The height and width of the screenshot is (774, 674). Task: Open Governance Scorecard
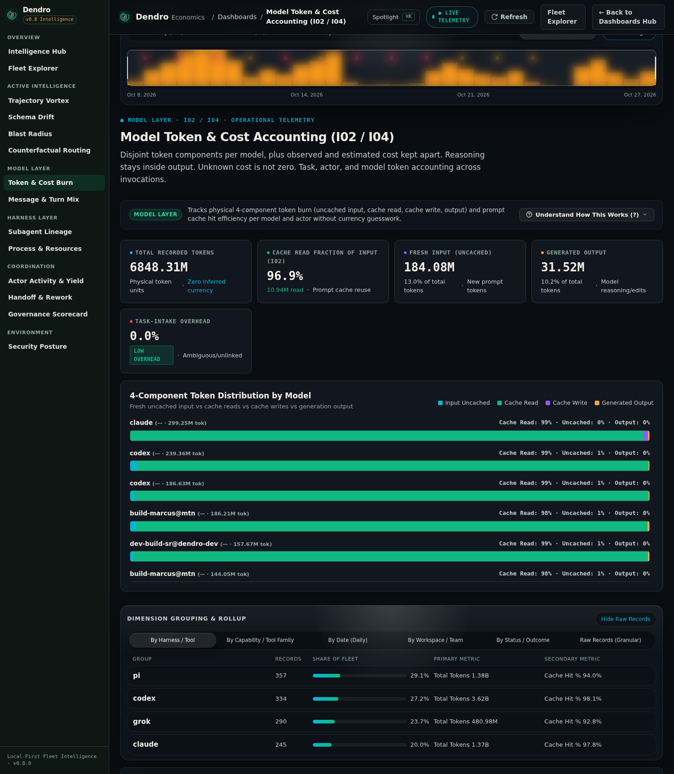55,314
